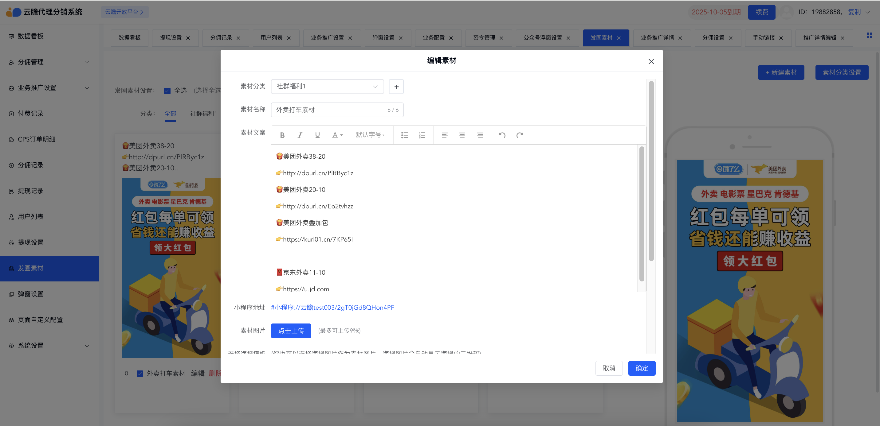Open 弹窗设置 in the sidebar
Screen dimensions: 880x426
click(x=30, y=294)
